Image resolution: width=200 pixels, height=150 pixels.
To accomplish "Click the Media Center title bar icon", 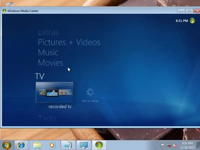I will coord(4,11).
